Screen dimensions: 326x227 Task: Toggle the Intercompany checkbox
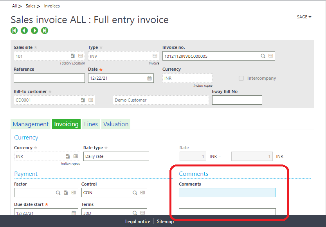coord(241,78)
